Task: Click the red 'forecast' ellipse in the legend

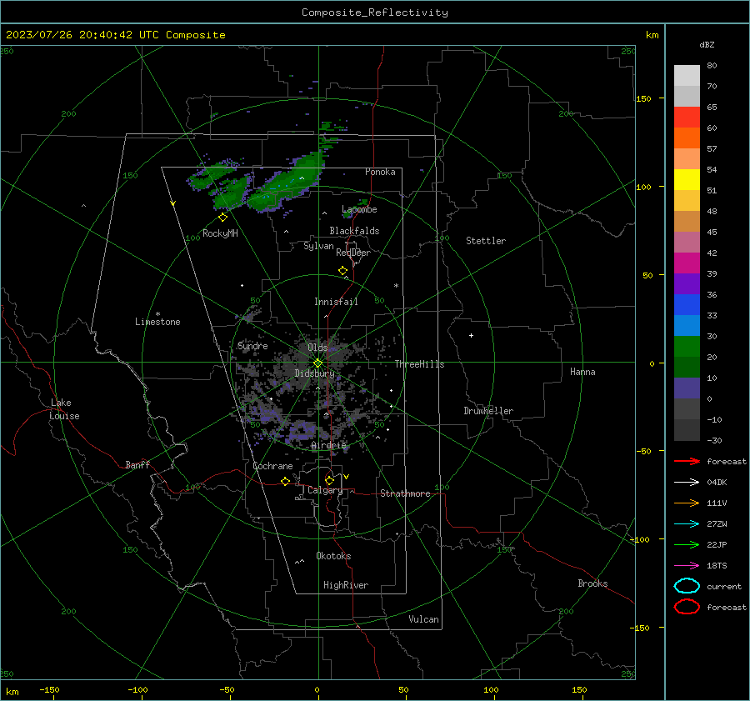Action: [687, 607]
